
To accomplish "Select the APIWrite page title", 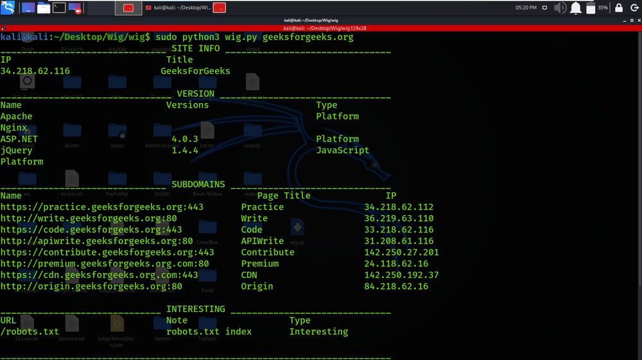I will (262, 241).
